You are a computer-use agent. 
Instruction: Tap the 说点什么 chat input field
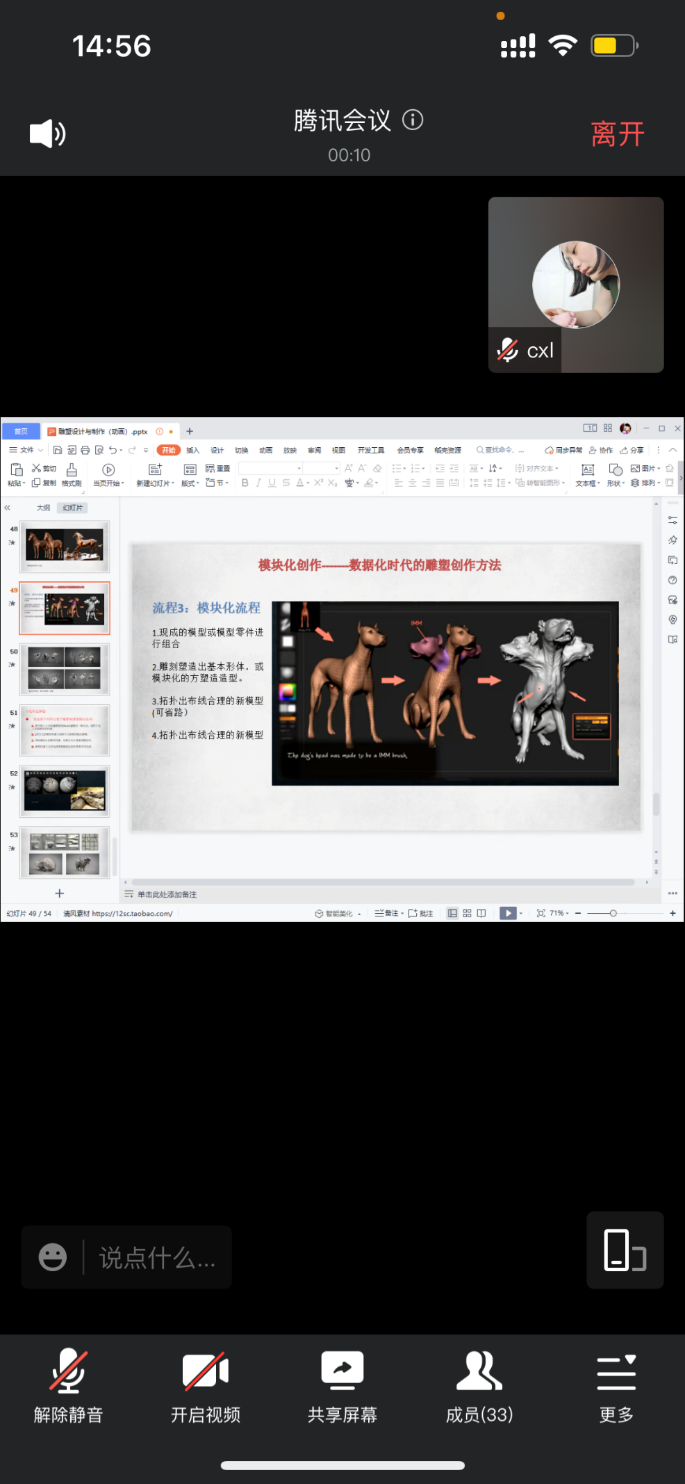click(x=157, y=1257)
